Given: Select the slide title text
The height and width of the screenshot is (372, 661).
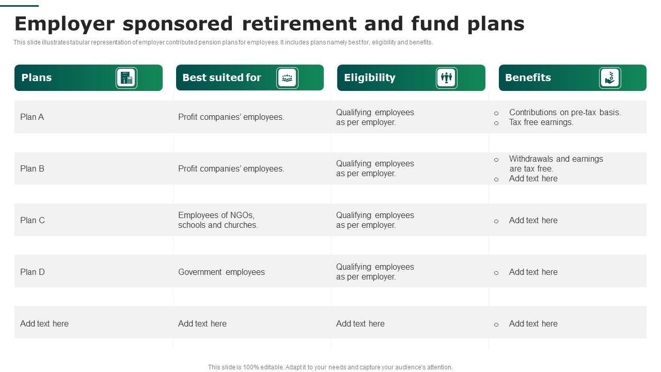Looking at the screenshot, I should pos(270,24).
